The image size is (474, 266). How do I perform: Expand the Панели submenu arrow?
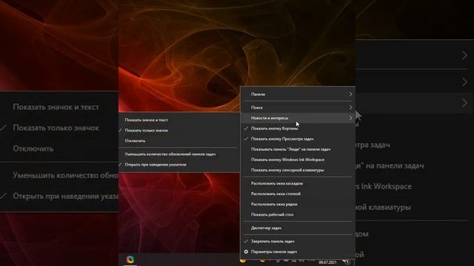coord(350,95)
